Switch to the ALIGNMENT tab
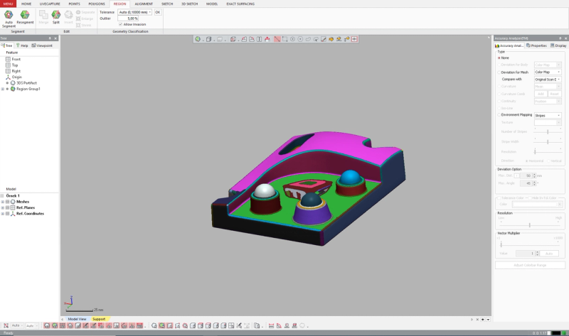569x336 pixels. point(144,4)
